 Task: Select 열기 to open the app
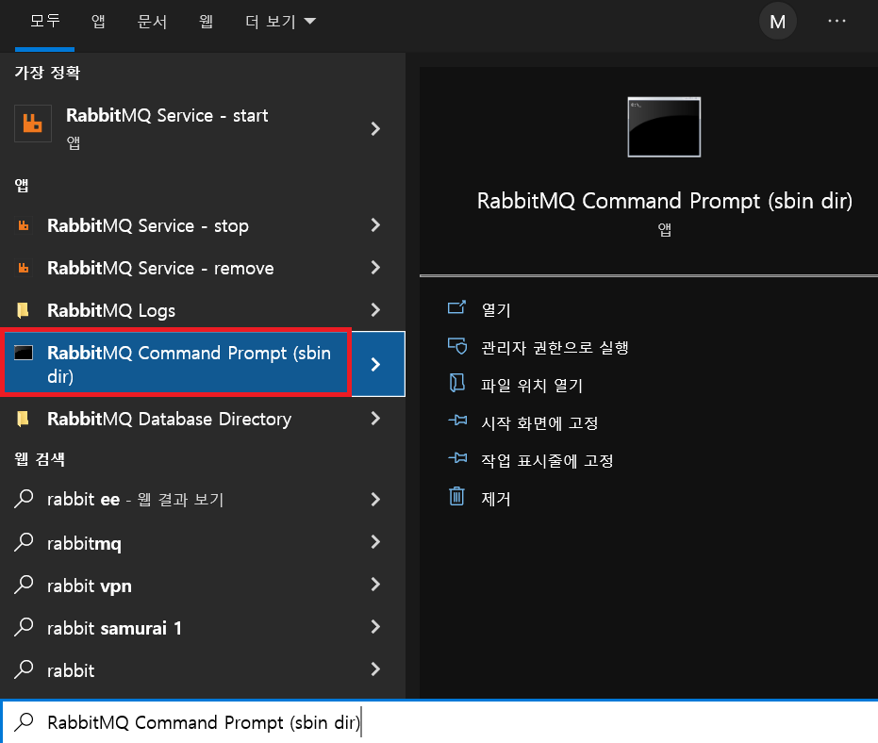pos(496,309)
